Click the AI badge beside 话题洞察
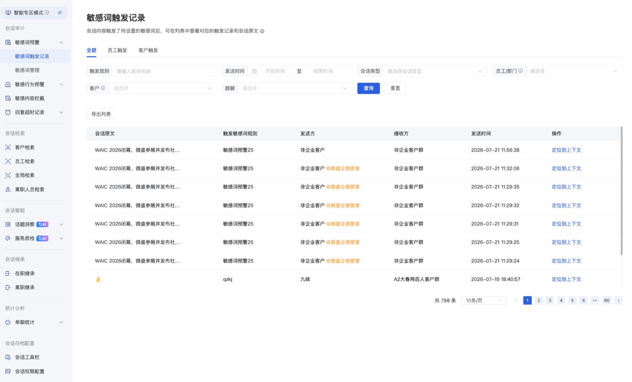Screen dimensions: 632x382 point(42,224)
